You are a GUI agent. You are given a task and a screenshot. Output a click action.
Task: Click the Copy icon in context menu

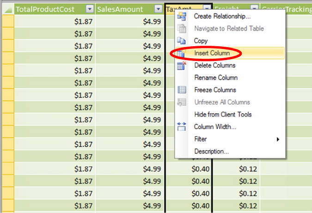pyautogui.click(x=182, y=41)
